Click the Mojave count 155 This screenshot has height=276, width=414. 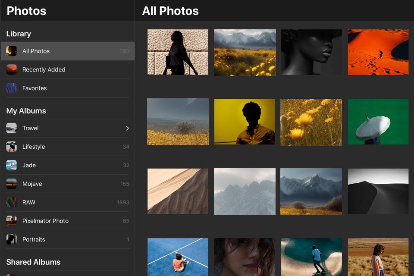coord(125,184)
